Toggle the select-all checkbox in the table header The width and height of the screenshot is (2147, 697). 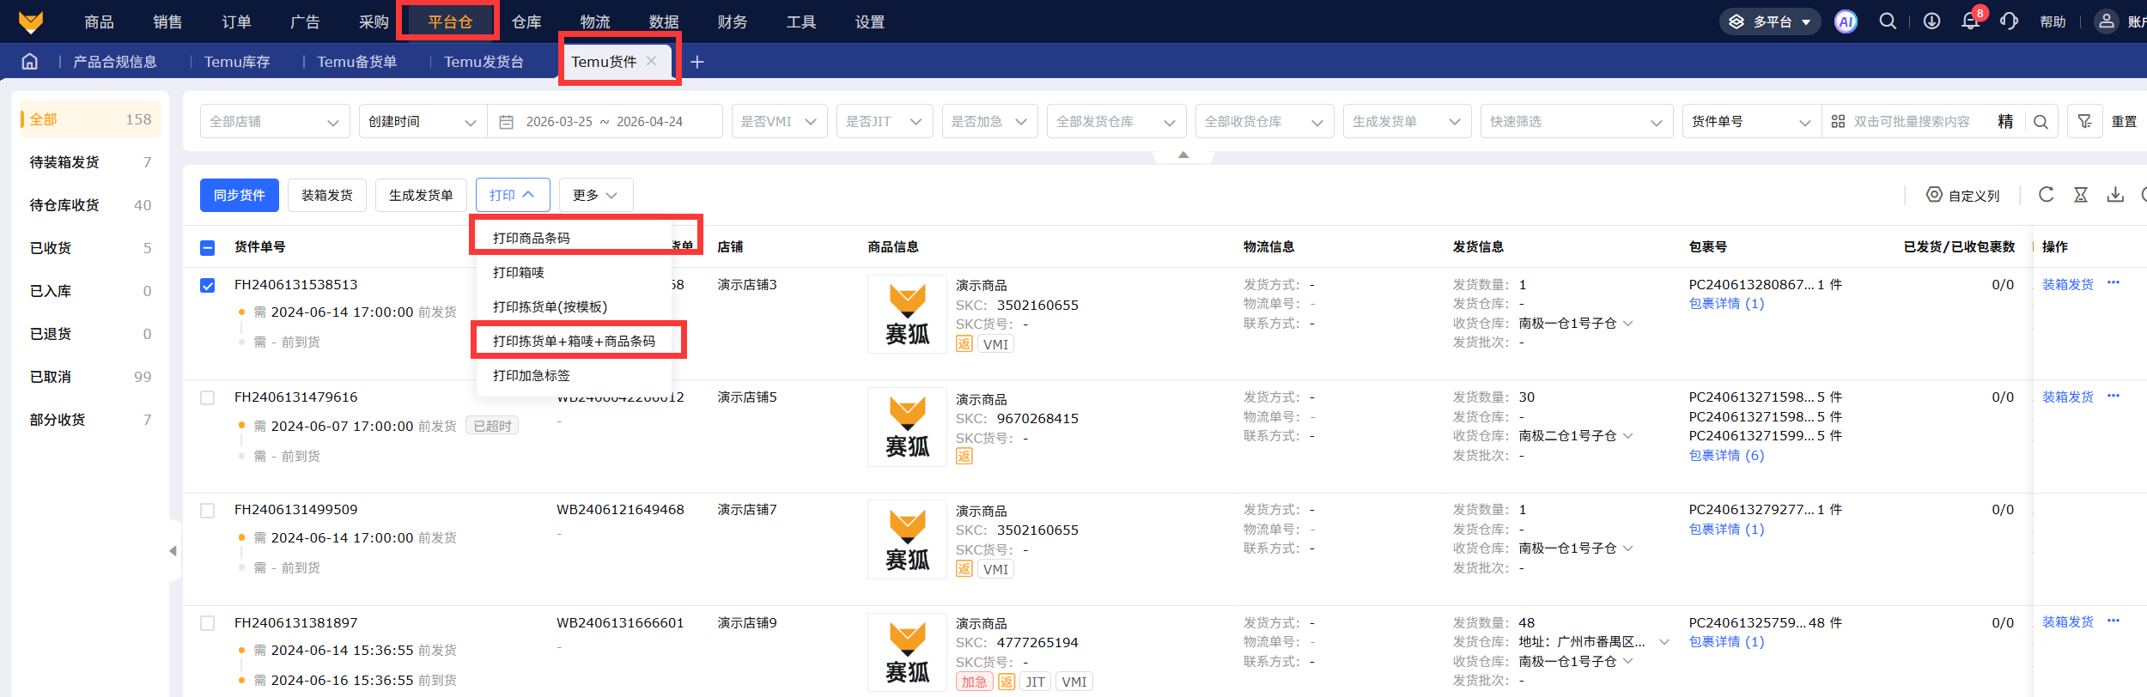[207, 248]
